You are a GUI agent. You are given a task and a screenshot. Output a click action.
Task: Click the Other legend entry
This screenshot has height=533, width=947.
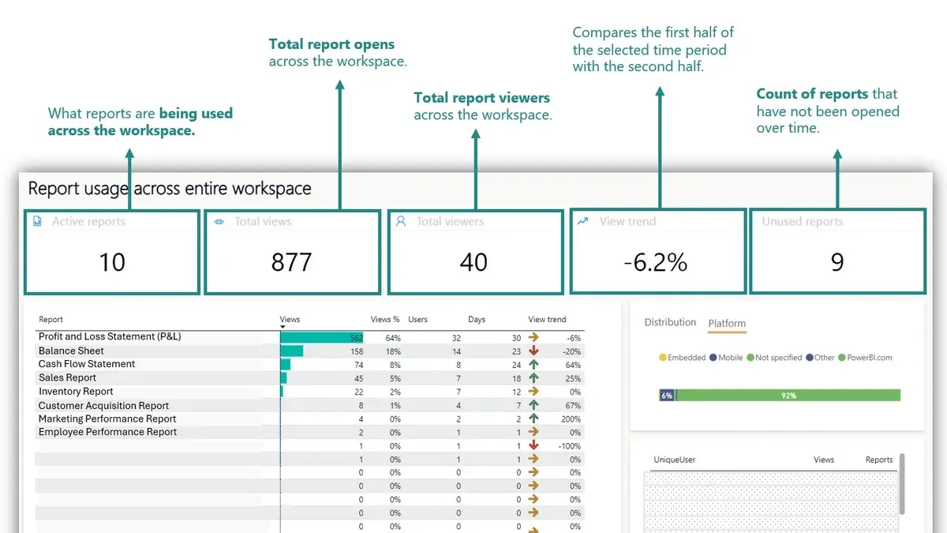tap(820, 358)
